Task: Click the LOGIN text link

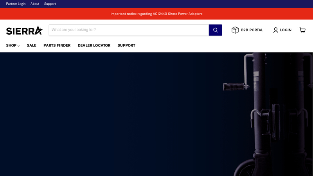Action: 286,30
